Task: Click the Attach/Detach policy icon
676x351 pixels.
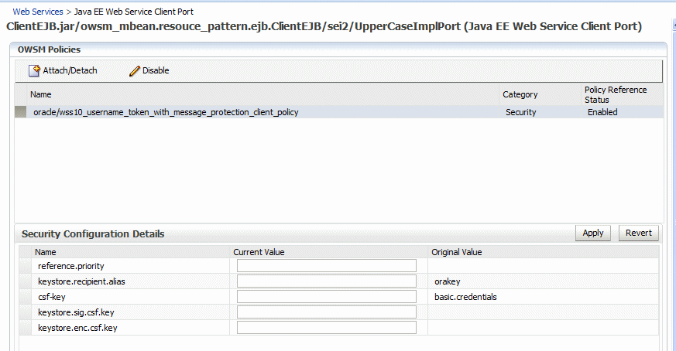Action: click(x=34, y=70)
